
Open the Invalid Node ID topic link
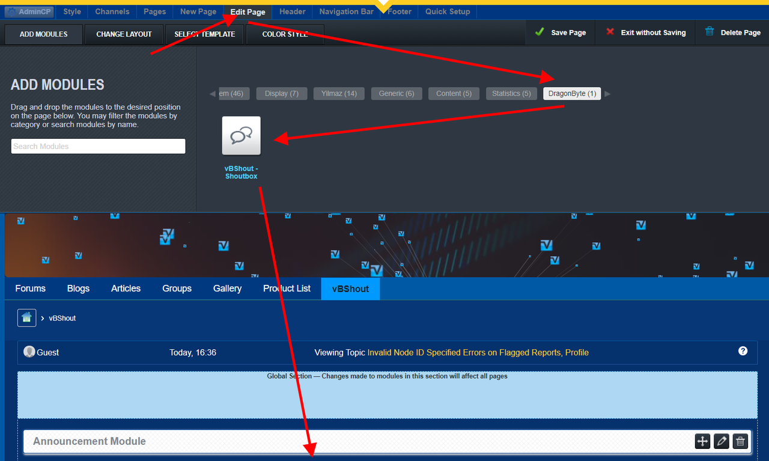tap(478, 352)
